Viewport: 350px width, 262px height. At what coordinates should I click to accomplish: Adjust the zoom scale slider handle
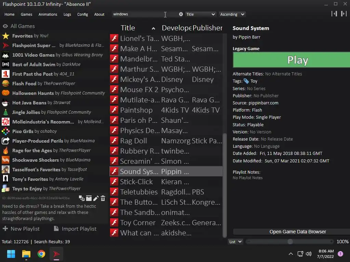point(290,242)
